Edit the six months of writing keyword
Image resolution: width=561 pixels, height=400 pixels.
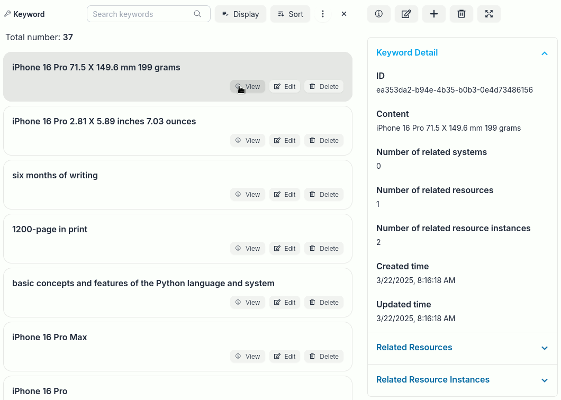[285, 195]
